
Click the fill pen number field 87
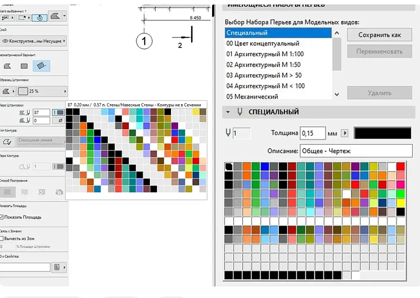(x=41, y=112)
